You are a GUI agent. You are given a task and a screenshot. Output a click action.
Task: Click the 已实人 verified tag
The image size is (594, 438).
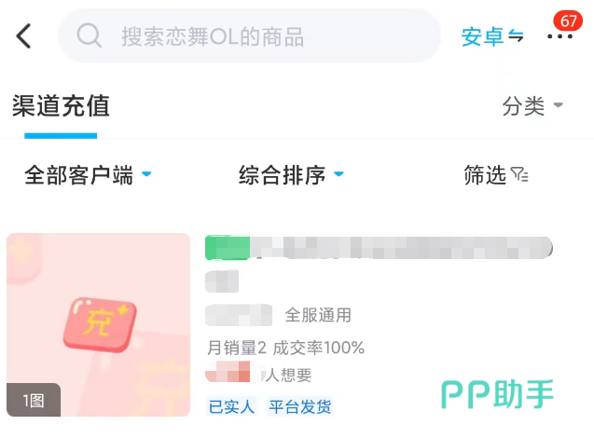[x=231, y=406]
